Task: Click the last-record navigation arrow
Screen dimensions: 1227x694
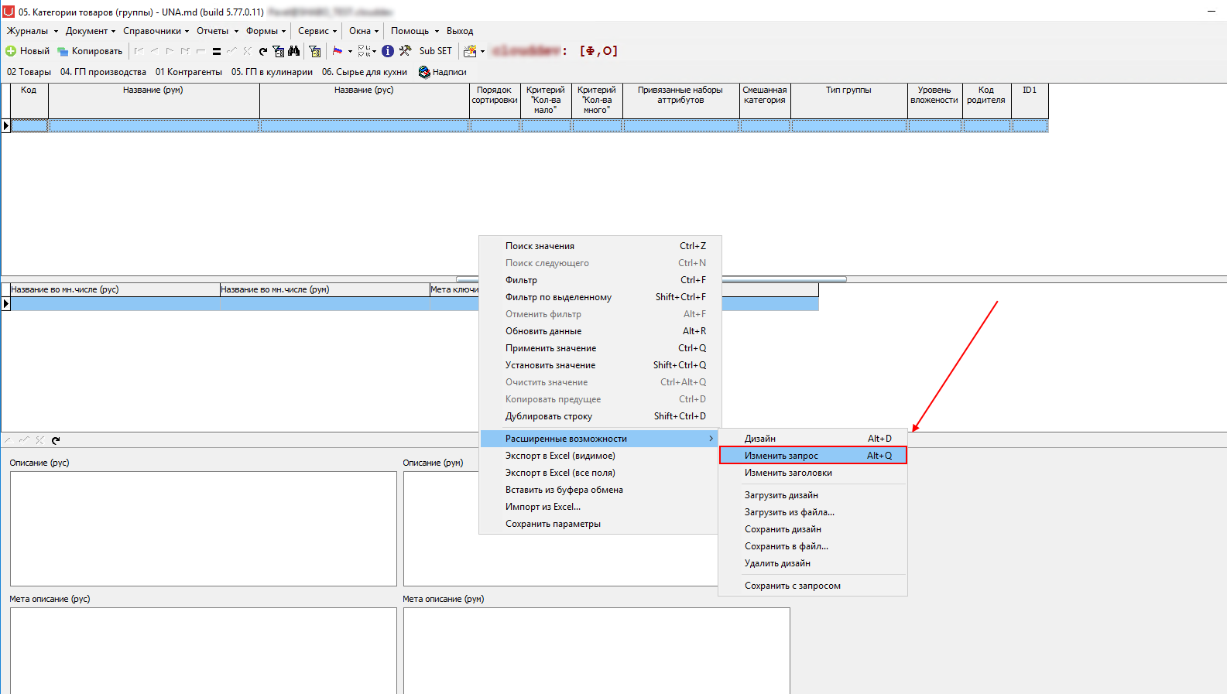Action: point(185,51)
